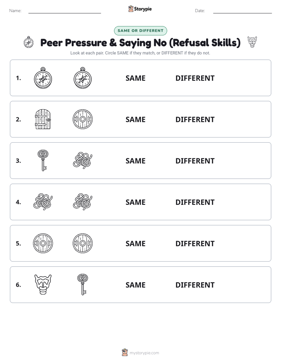Choose SAME for question 4
This screenshot has height=364, width=281.
tap(135, 202)
